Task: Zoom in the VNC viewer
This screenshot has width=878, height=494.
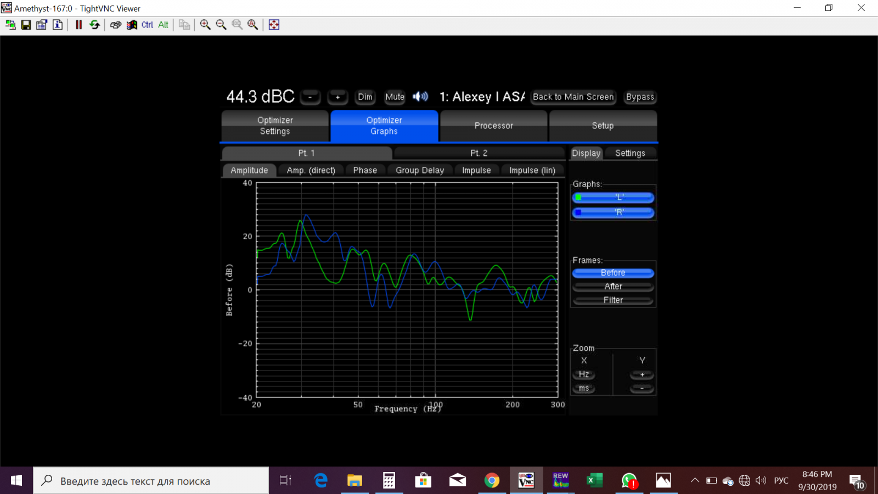Action: click(x=205, y=25)
